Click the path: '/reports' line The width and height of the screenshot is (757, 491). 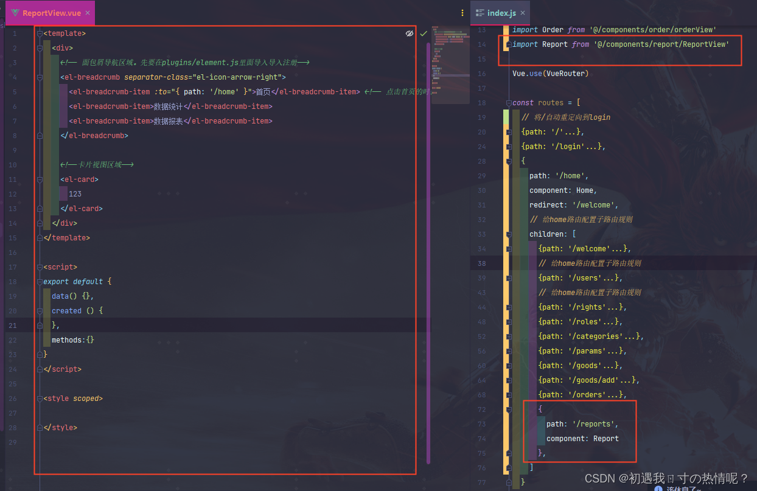point(582,424)
